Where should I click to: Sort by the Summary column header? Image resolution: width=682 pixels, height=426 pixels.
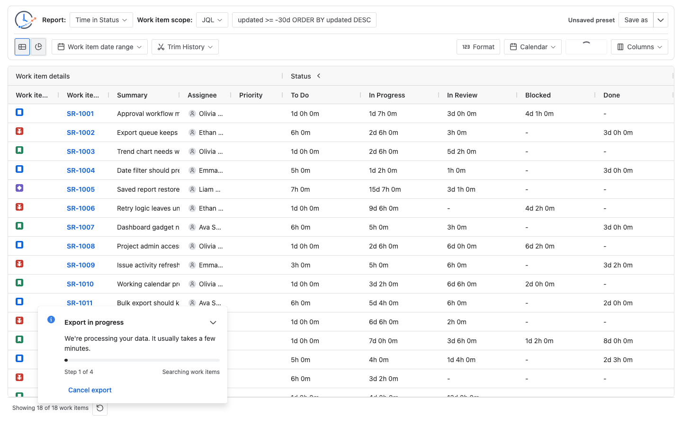[x=132, y=95]
